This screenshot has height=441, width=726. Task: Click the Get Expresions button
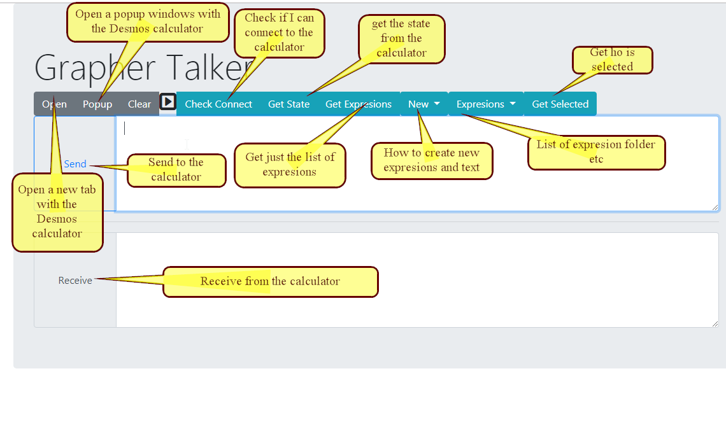(x=359, y=104)
